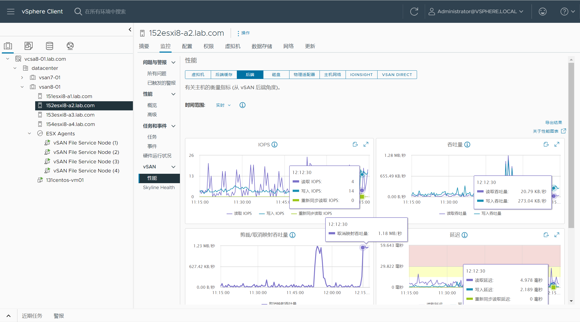The height and width of the screenshot is (322, 580).
Task: Open the 操作 actions menu
Action: click(244, 33)
